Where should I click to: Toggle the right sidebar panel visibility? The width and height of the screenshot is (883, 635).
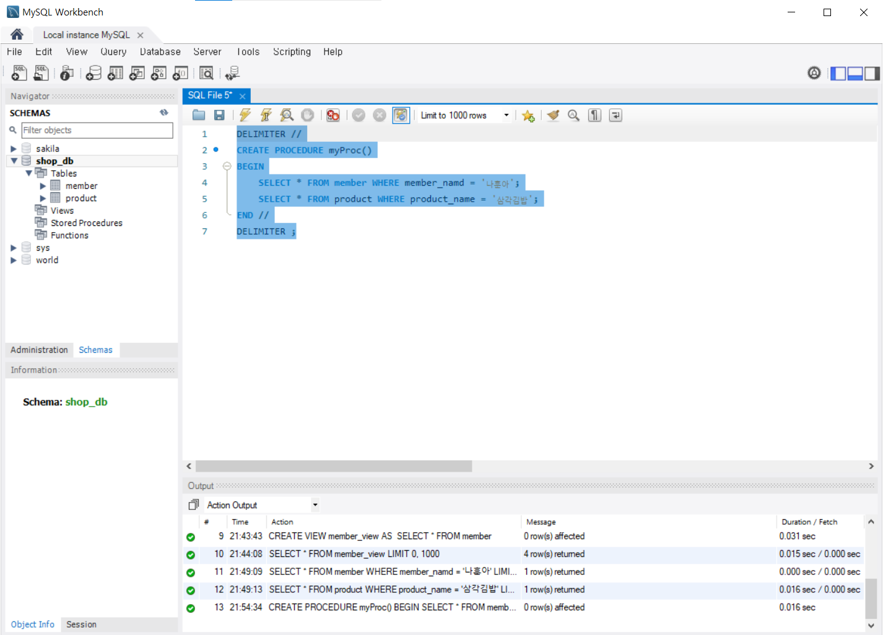point(872,74)
